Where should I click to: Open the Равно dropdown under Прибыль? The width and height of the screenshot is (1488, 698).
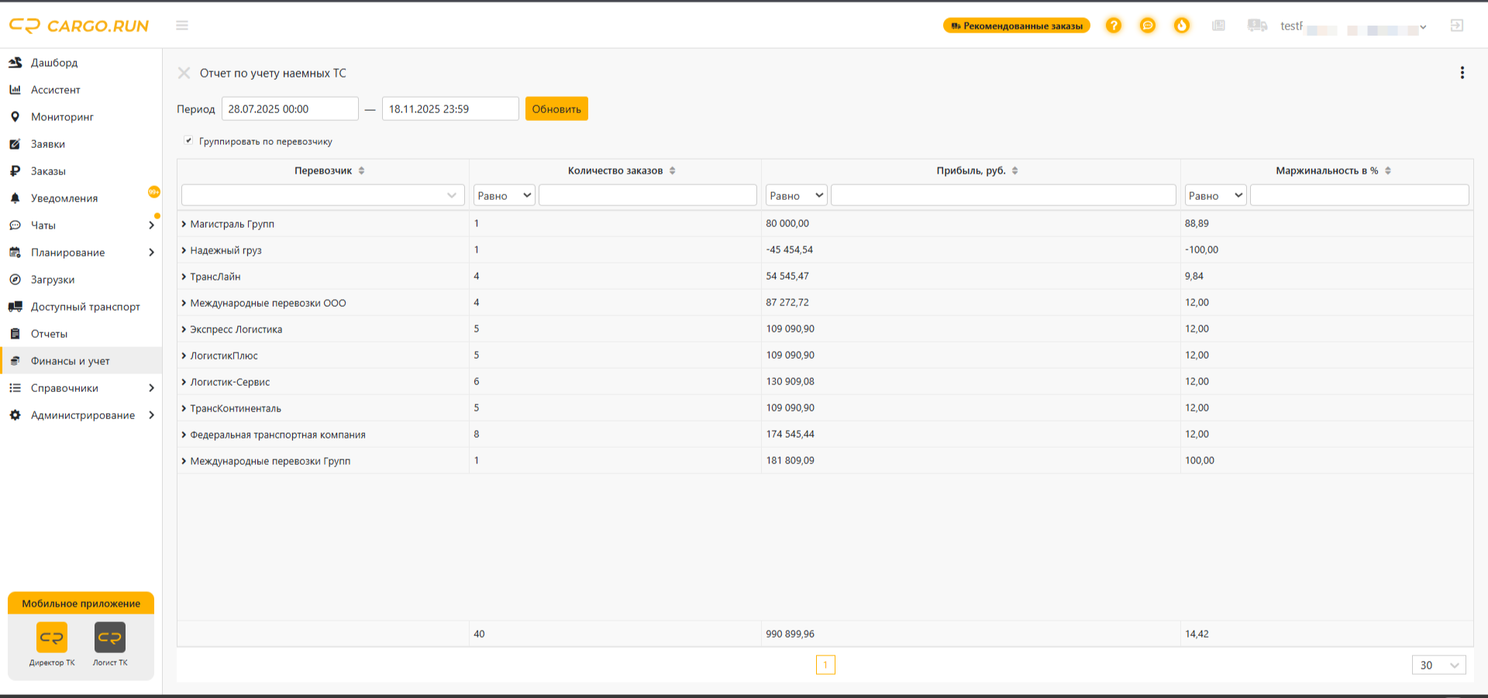point(797,195)
